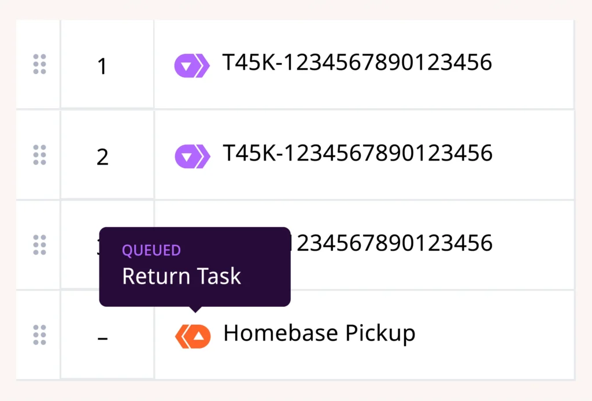This screenshot has width=592, height=401.
Task: Click drag handle of Homebase Pickup row
Action: pos(39,335)
